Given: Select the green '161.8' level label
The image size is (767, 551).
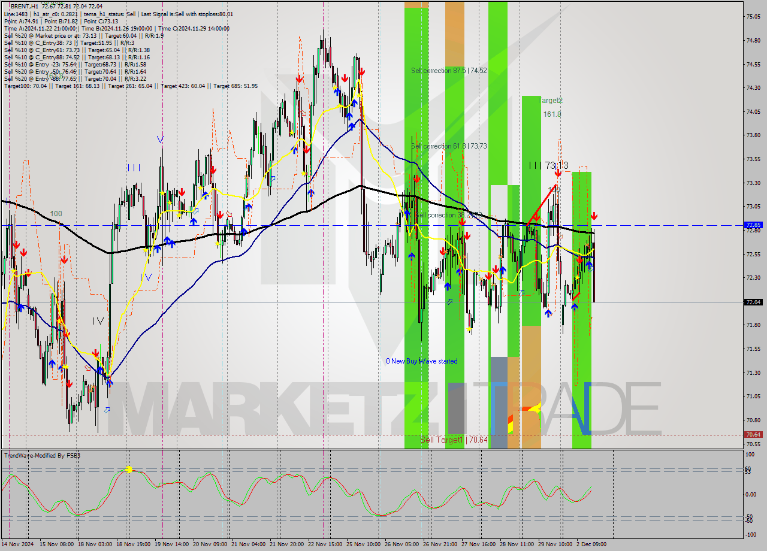Looking at the screenshot, I should (x=552, y=114).
